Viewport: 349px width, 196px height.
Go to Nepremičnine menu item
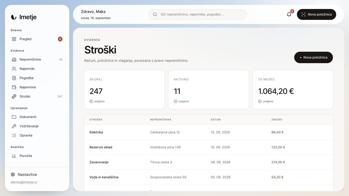click(x=37, y=59)
